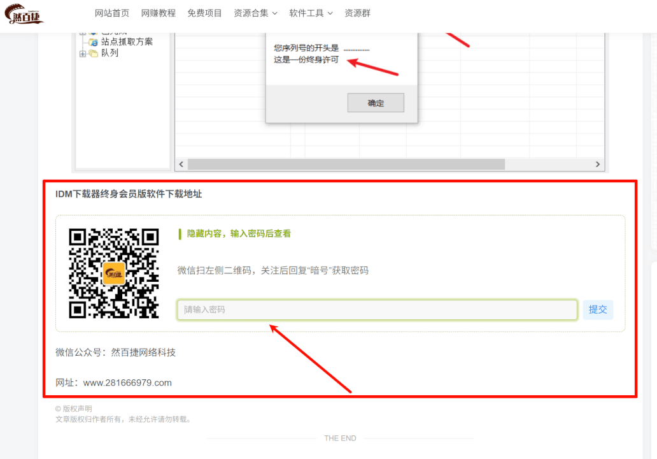
Task: Open the 网站首页 menu item
Action: (x=112, y=13)
